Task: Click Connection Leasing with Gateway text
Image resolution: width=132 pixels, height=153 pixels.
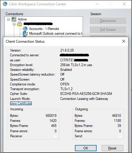Action: tap(84, 99)
